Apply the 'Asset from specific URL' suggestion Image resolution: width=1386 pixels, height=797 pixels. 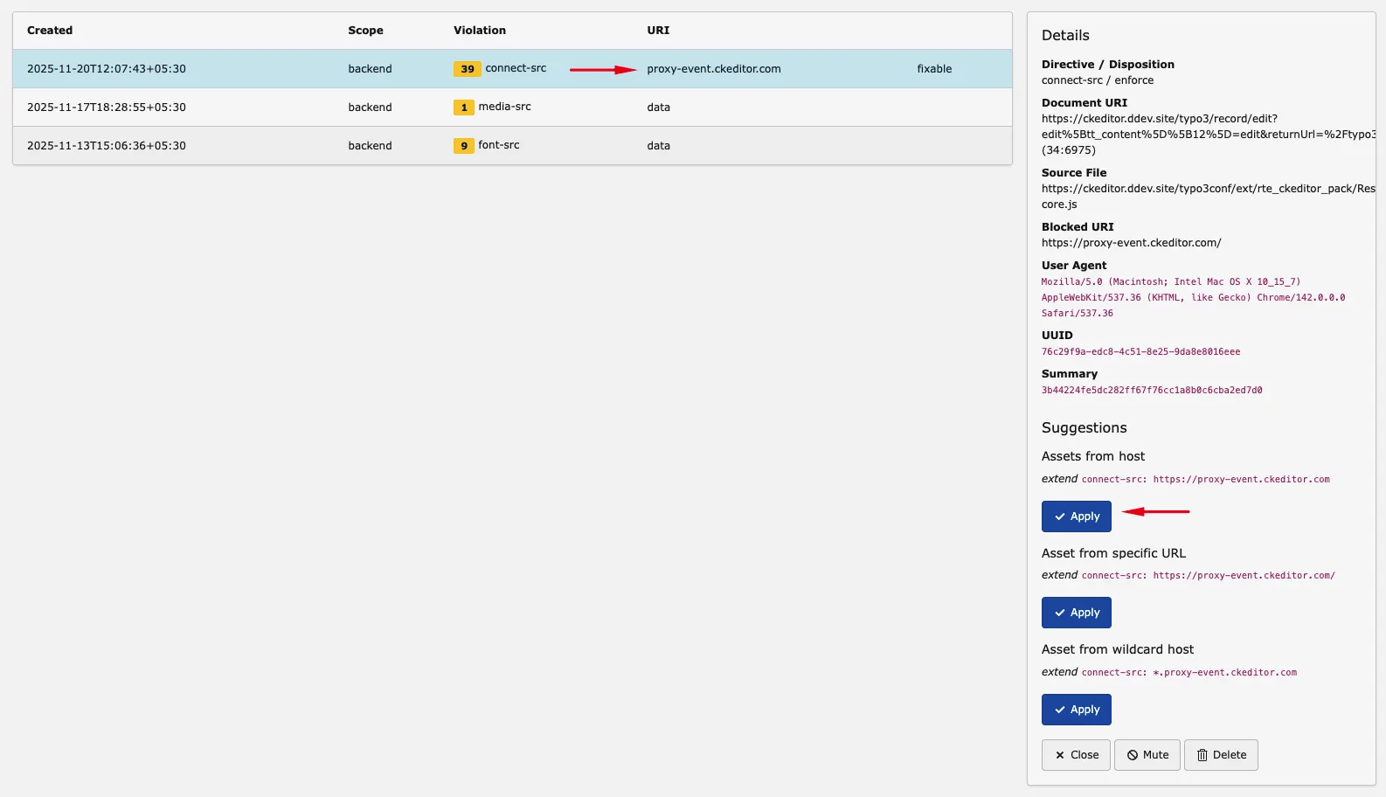[1076, 613]
